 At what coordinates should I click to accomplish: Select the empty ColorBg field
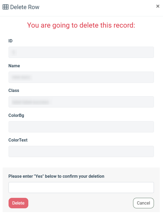(81, 127)
